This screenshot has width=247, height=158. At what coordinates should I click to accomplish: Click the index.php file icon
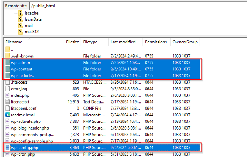tap(8, 95)
